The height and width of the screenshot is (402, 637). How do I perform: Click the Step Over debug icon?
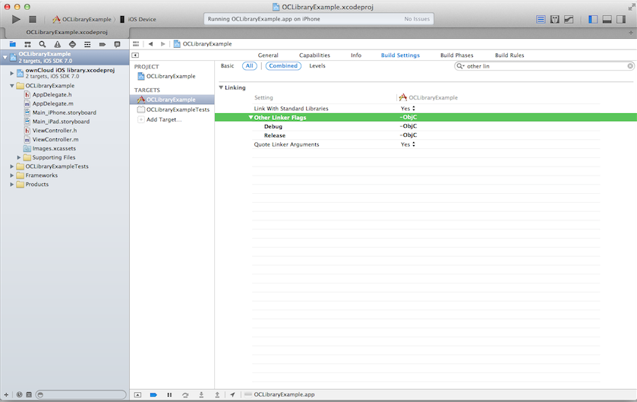coord(185,394)
